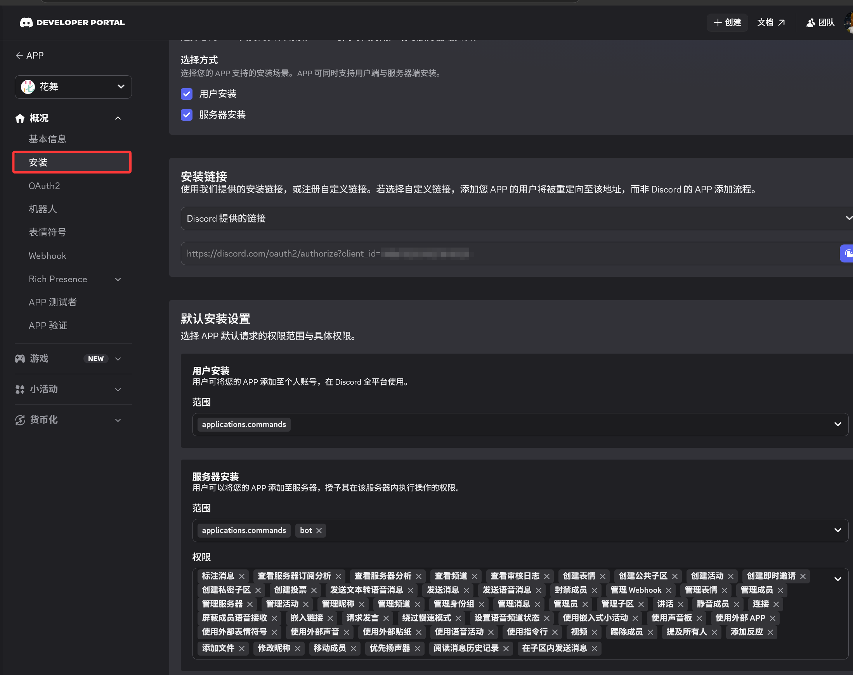The image size is (853, 675).
Task: Open the 团队 page
Action: coord(821,23)
